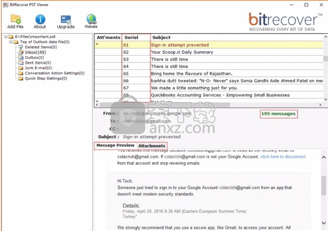Screen dimensions: 328x231
Task: Open Quick Step Settings(0) folder
Action: [x=46, y=78]
